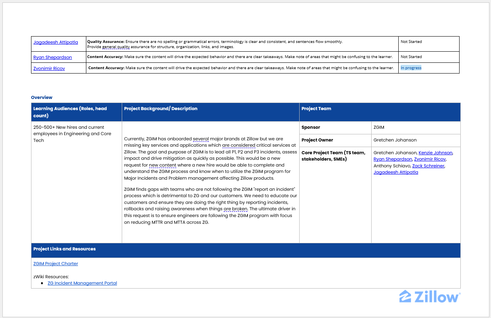Click the zWiki Resources bullet point
The width and height of the screenshot is (491, 318).
coord(43,283)
